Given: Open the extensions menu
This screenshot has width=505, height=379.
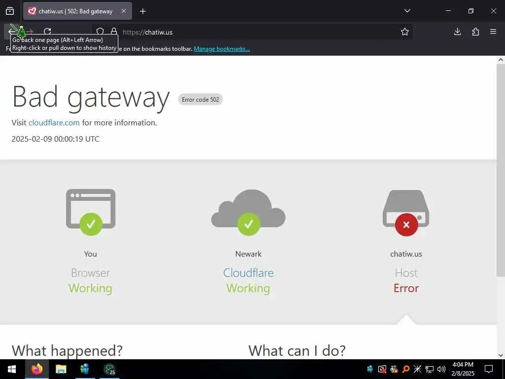Looking at the screenshot, I should pos(475,32).
